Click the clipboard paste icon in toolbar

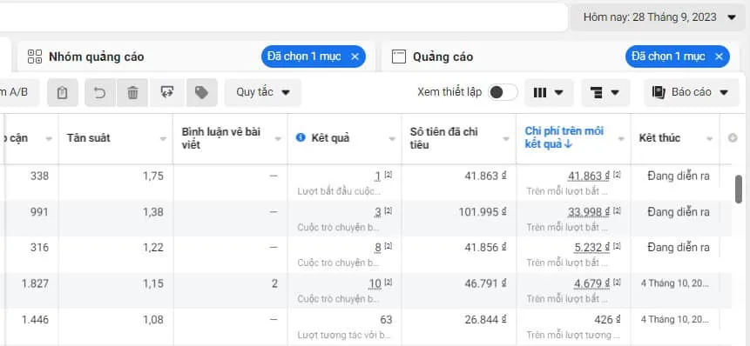[x=62, y=92]
